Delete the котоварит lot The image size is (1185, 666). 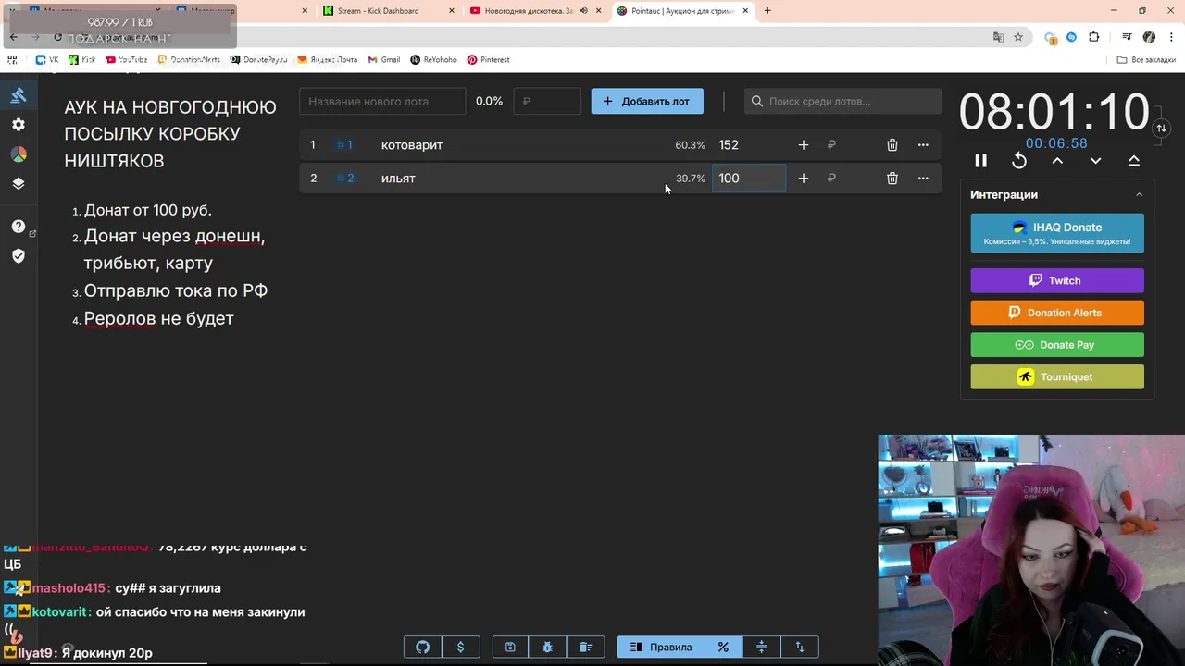click(x=892, y=145)
